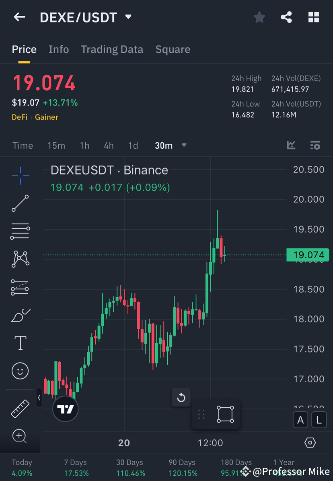Open the Info tab
The height and width of the screenshot is (481, 333).
59,49
